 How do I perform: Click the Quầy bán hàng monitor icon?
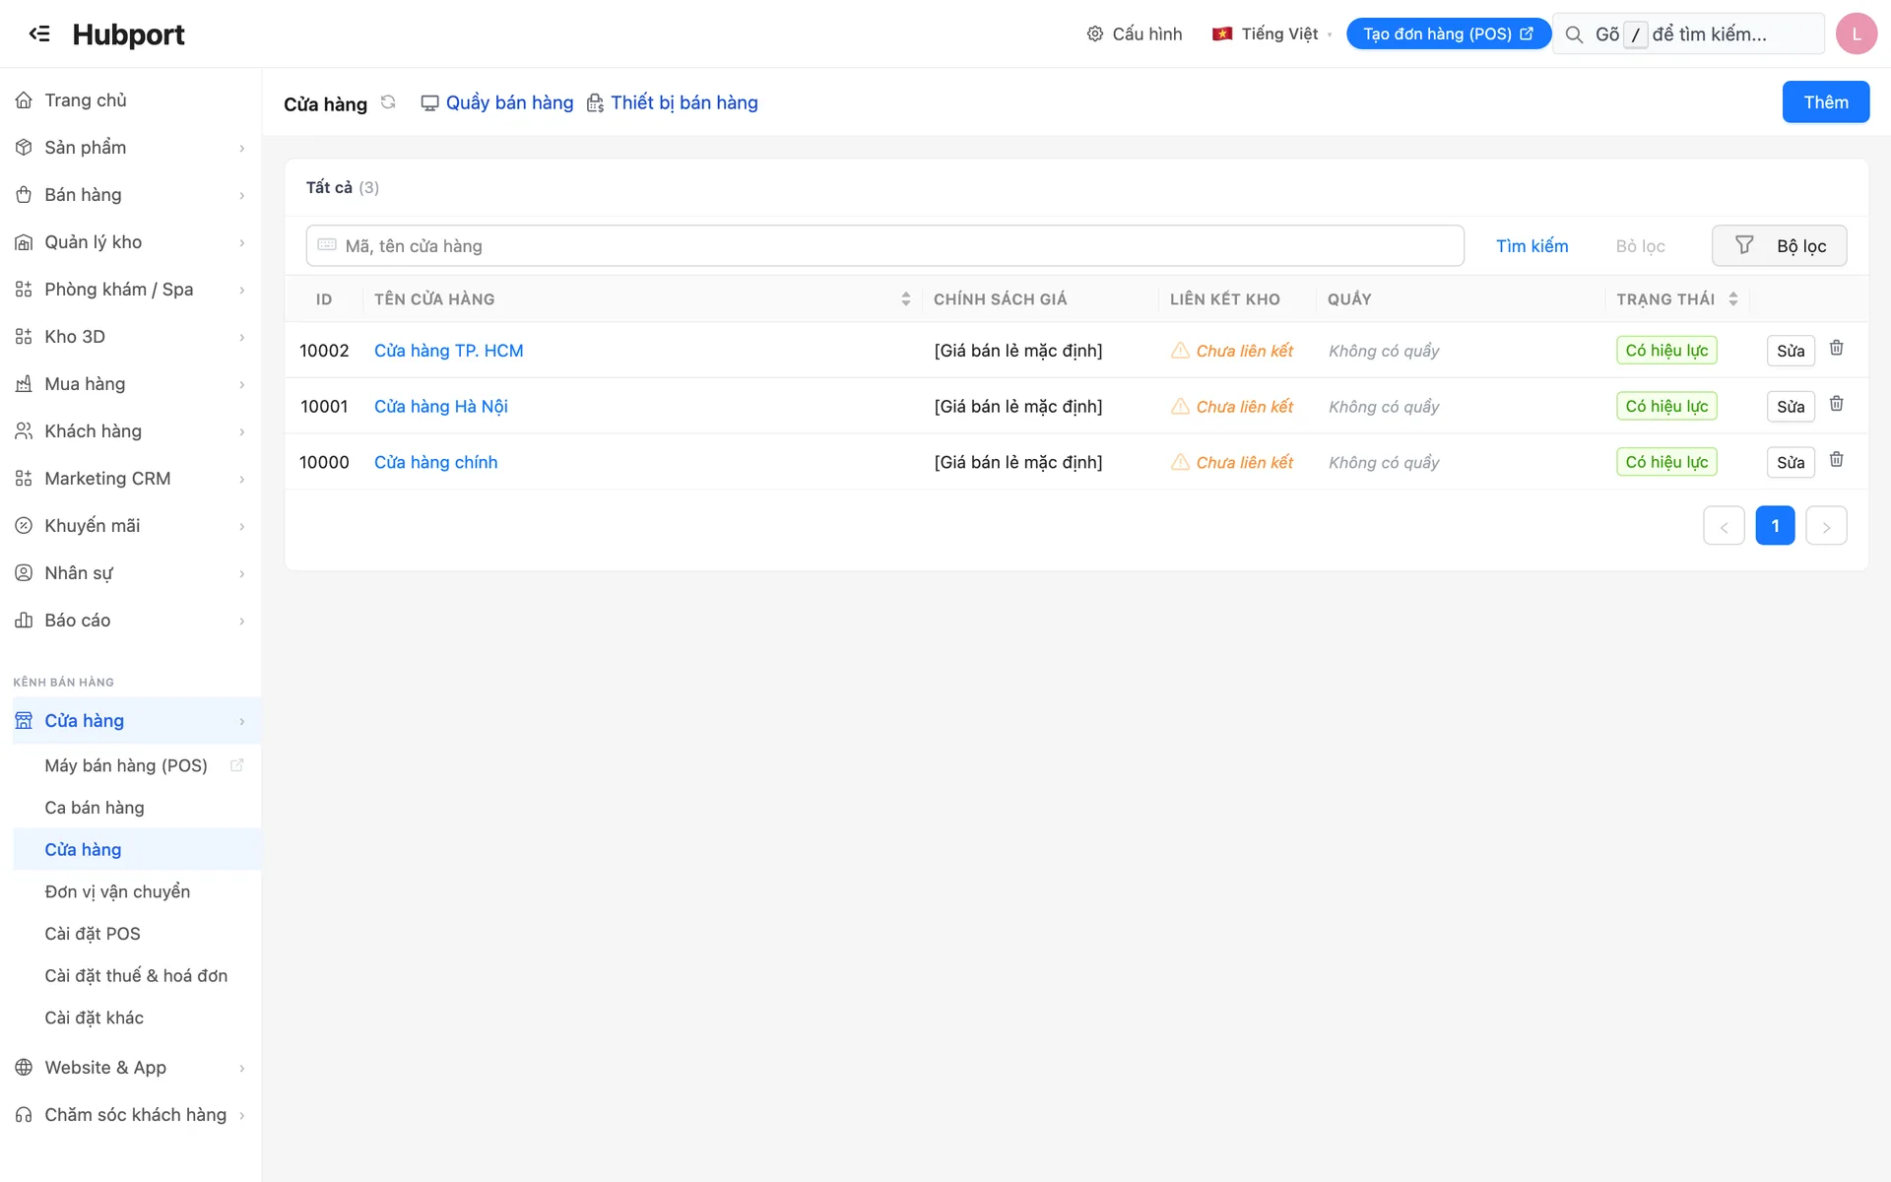(x=429, y=103)
